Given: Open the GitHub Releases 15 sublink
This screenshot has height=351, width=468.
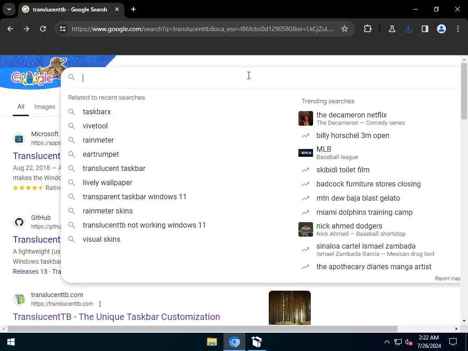Looking at the screenshot, I should (30, 271).
